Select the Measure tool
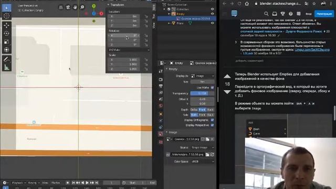 (x=7, y=68)
